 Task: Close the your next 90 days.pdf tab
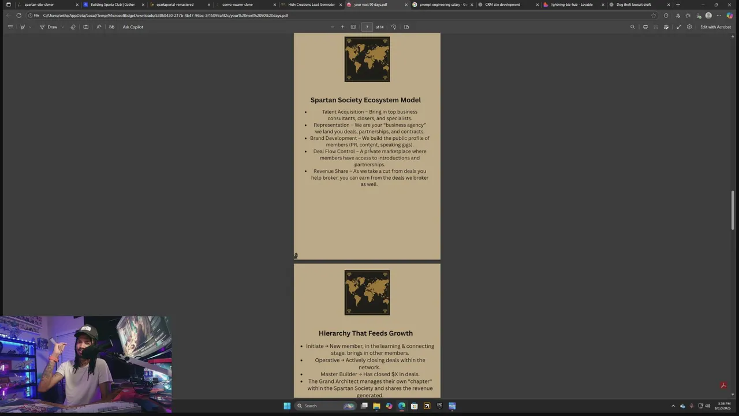(x=406, y=5)
